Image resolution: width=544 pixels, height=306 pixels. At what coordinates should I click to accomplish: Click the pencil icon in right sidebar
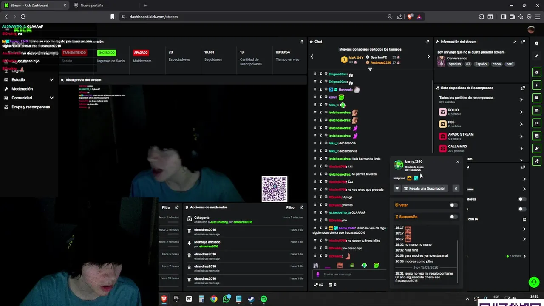point(537,56)
